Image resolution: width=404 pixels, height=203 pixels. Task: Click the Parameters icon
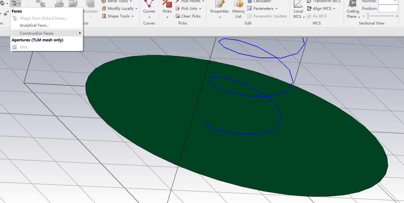tap(250, 9)
